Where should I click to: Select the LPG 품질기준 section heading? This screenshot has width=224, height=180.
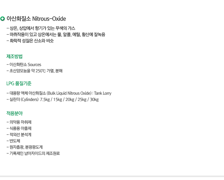coord(19,83)
